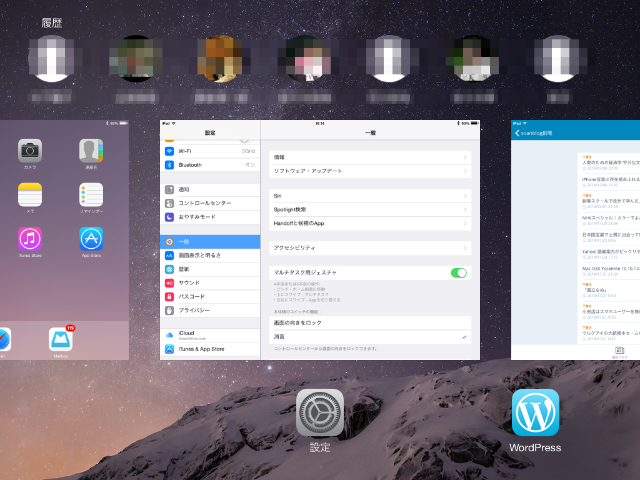Viewport: 640px width, 480px height.
Task: Tap the Contacts app icon on home screen
Action: 91,151
